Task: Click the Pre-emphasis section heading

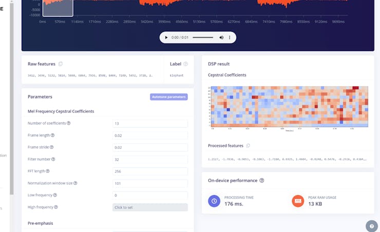Action: tap(40, 223)
